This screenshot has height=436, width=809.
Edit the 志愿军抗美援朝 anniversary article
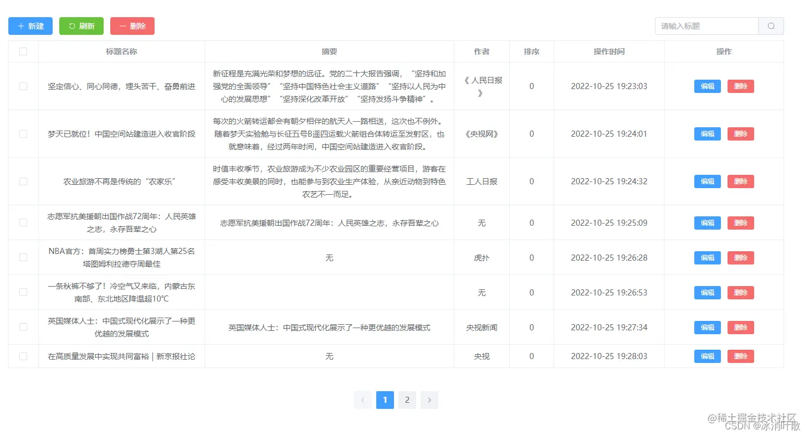707,222
